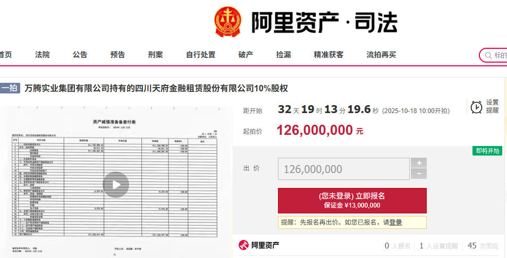Open the 法院 navigation tab
Viewport: 507px width, 258px height.
click(x=43, y=55)
